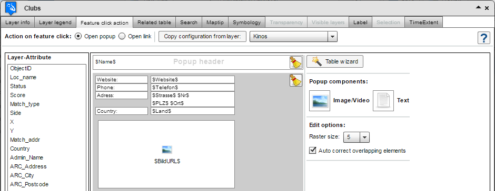Click the Clubs layer logo icon

[11, 8]
